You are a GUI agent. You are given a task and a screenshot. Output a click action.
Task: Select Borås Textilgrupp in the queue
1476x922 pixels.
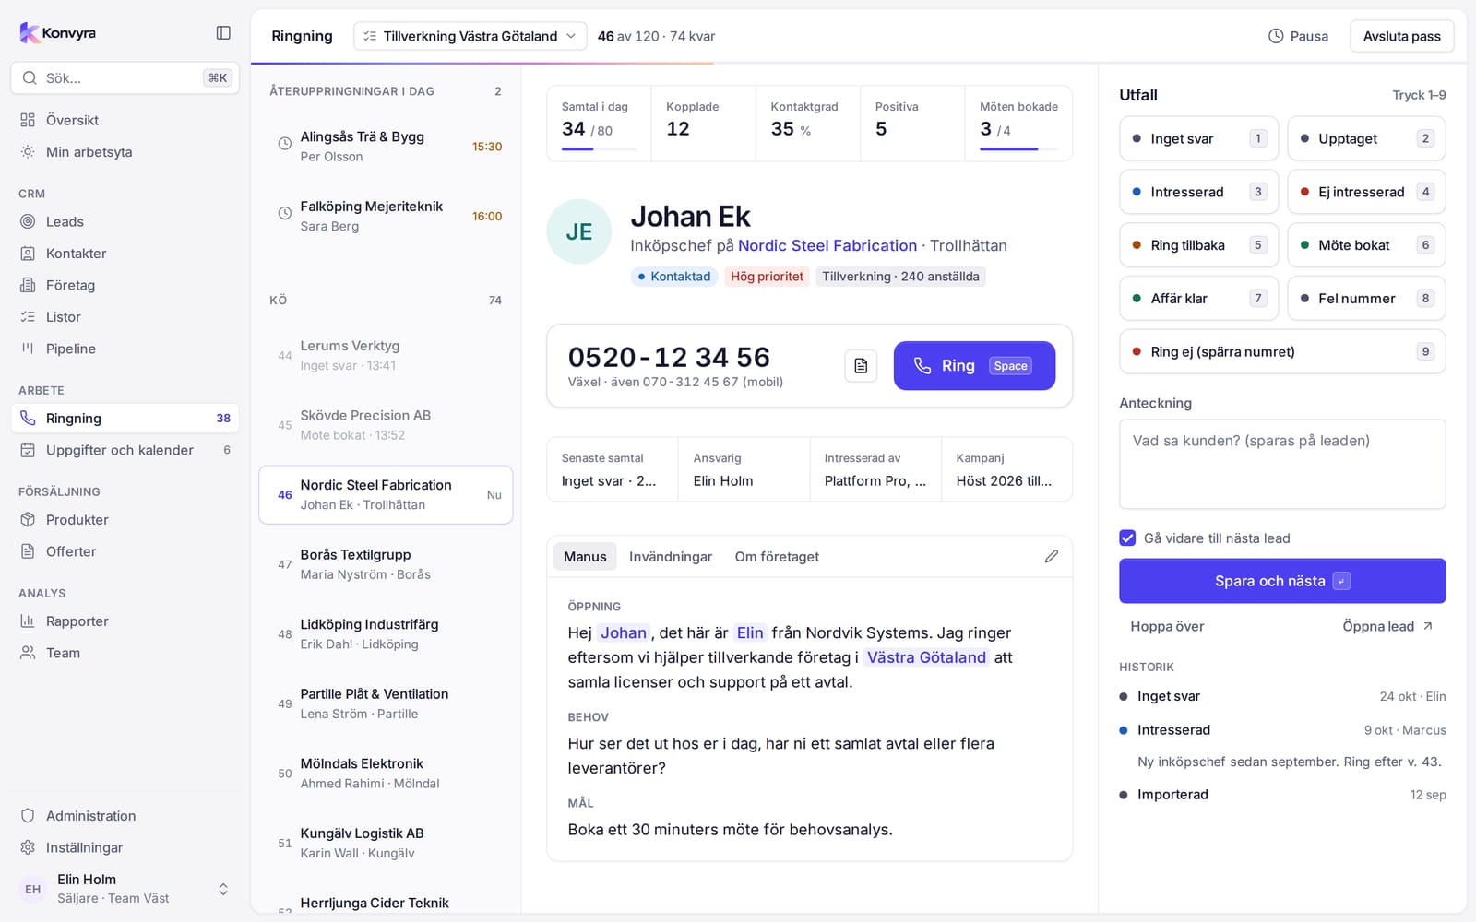pyautogui.click(x=386, y=564)
